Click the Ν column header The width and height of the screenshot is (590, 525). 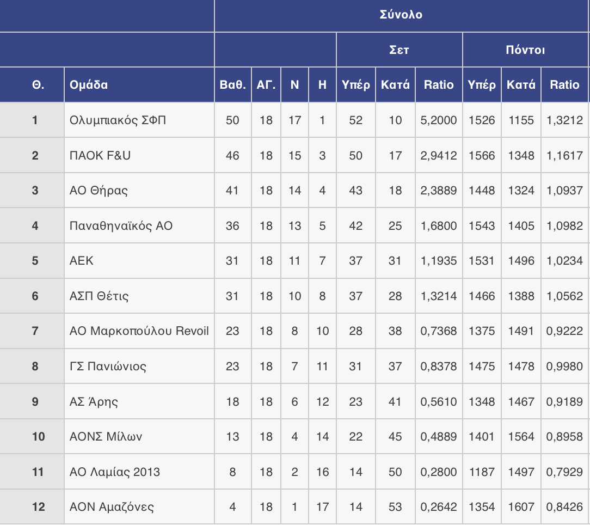[x=294, y=85]
